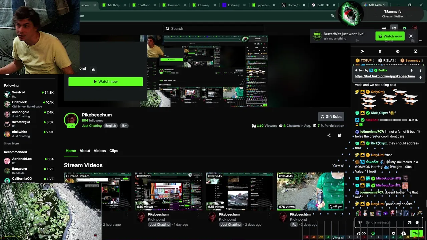Open the 02:54:49 stream video thumbnail
The width and height of the screenshot is (427, 240).
click(x=311, y=191)
